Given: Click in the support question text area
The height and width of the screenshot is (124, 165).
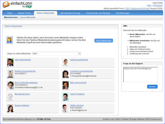Looking at the screenshot, I should (x=140, y=74).
